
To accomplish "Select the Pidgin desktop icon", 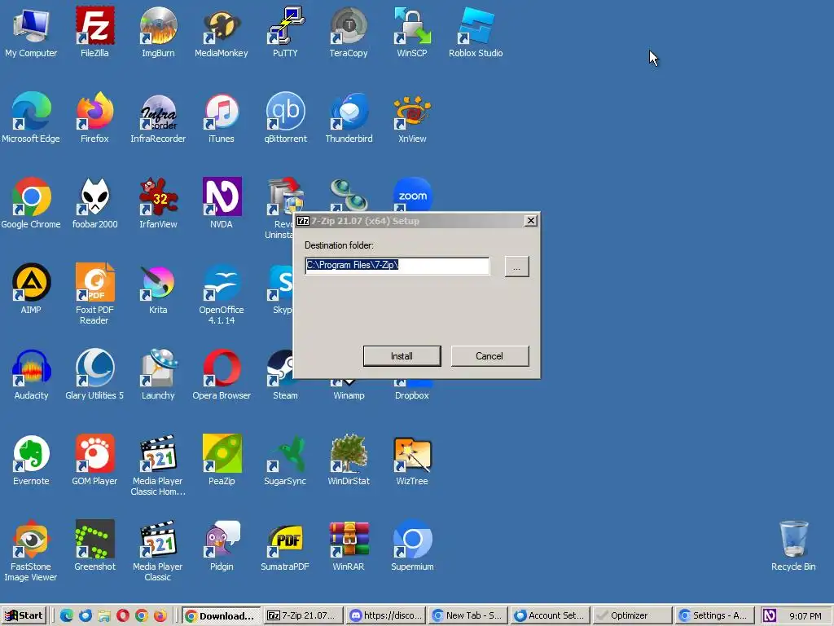I will (x=222, y=546).
